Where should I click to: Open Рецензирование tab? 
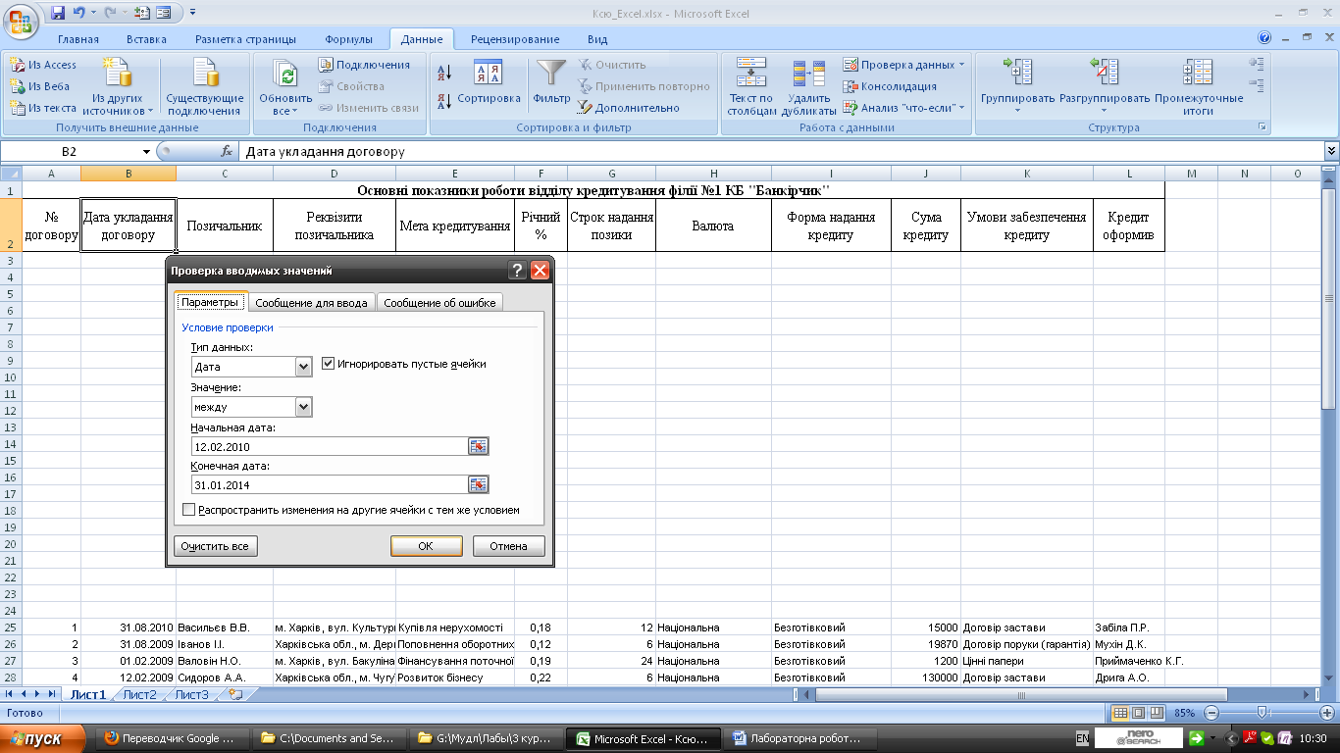(515, 39)
